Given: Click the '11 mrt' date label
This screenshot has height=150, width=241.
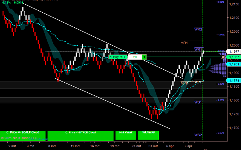Looking at the screenshot, I should (75, 146).
